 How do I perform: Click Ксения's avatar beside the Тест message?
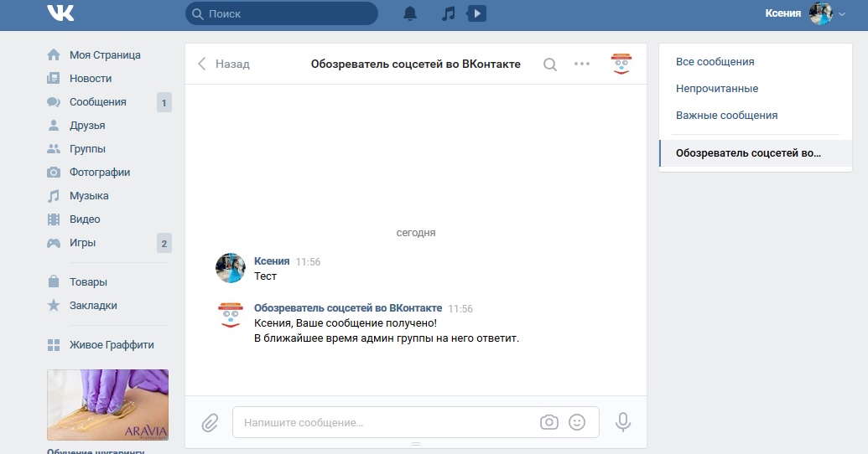(231, 268)
